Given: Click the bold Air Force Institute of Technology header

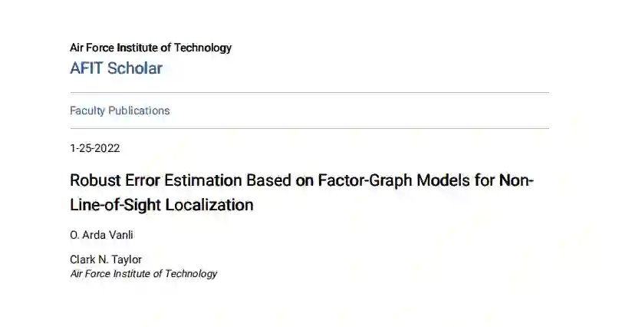Looking at the screenshot, I should coord(150,48).
